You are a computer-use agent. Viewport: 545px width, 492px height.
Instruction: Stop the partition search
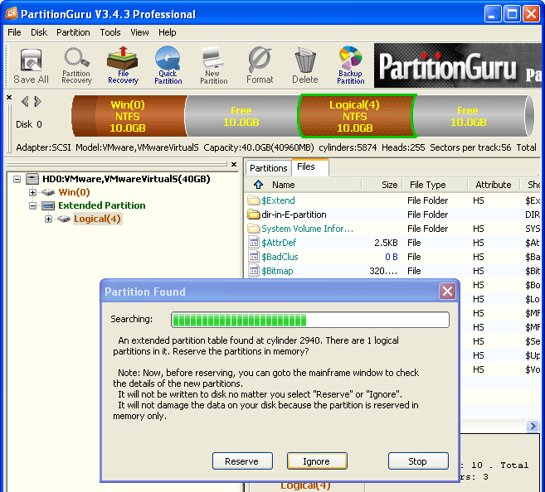coord(418,461)
